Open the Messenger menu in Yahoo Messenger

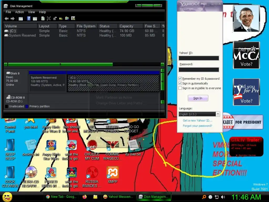click(186, 9)
